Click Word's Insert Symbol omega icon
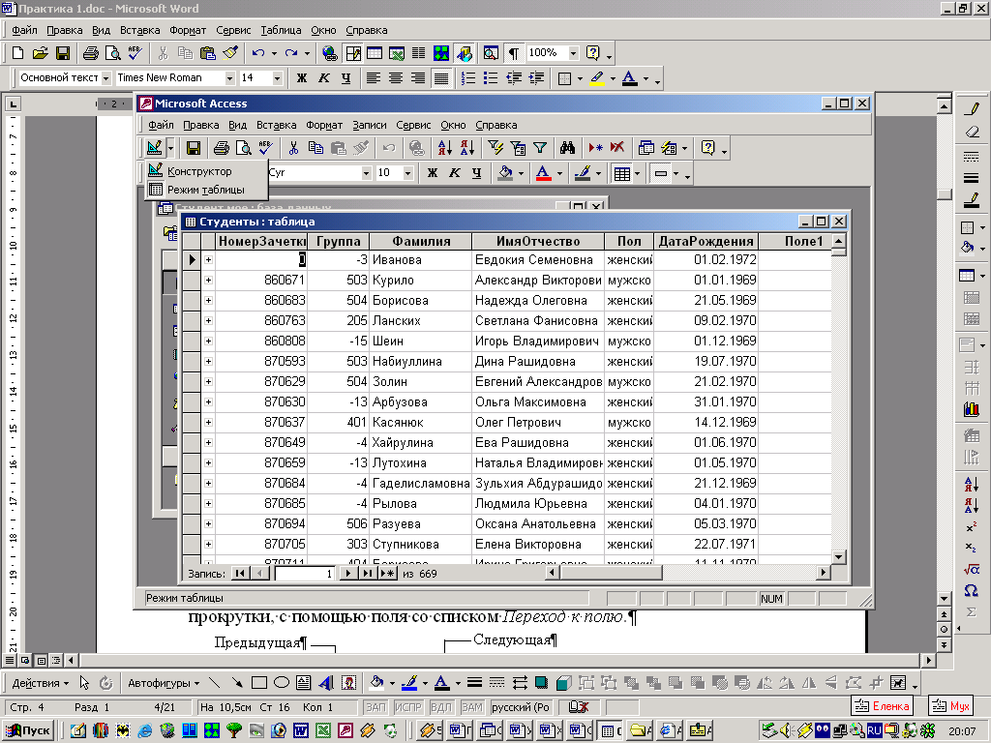The height and width of the screenshot is (743, 991). click(x=972, y=591)
